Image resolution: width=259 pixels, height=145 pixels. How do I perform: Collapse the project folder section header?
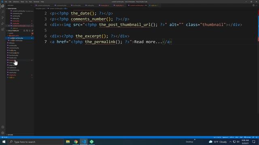[x=13, y=31]
